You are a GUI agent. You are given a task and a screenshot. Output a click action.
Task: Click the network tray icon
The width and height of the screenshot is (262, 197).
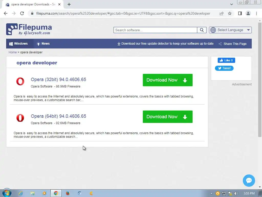pos(224,193)
